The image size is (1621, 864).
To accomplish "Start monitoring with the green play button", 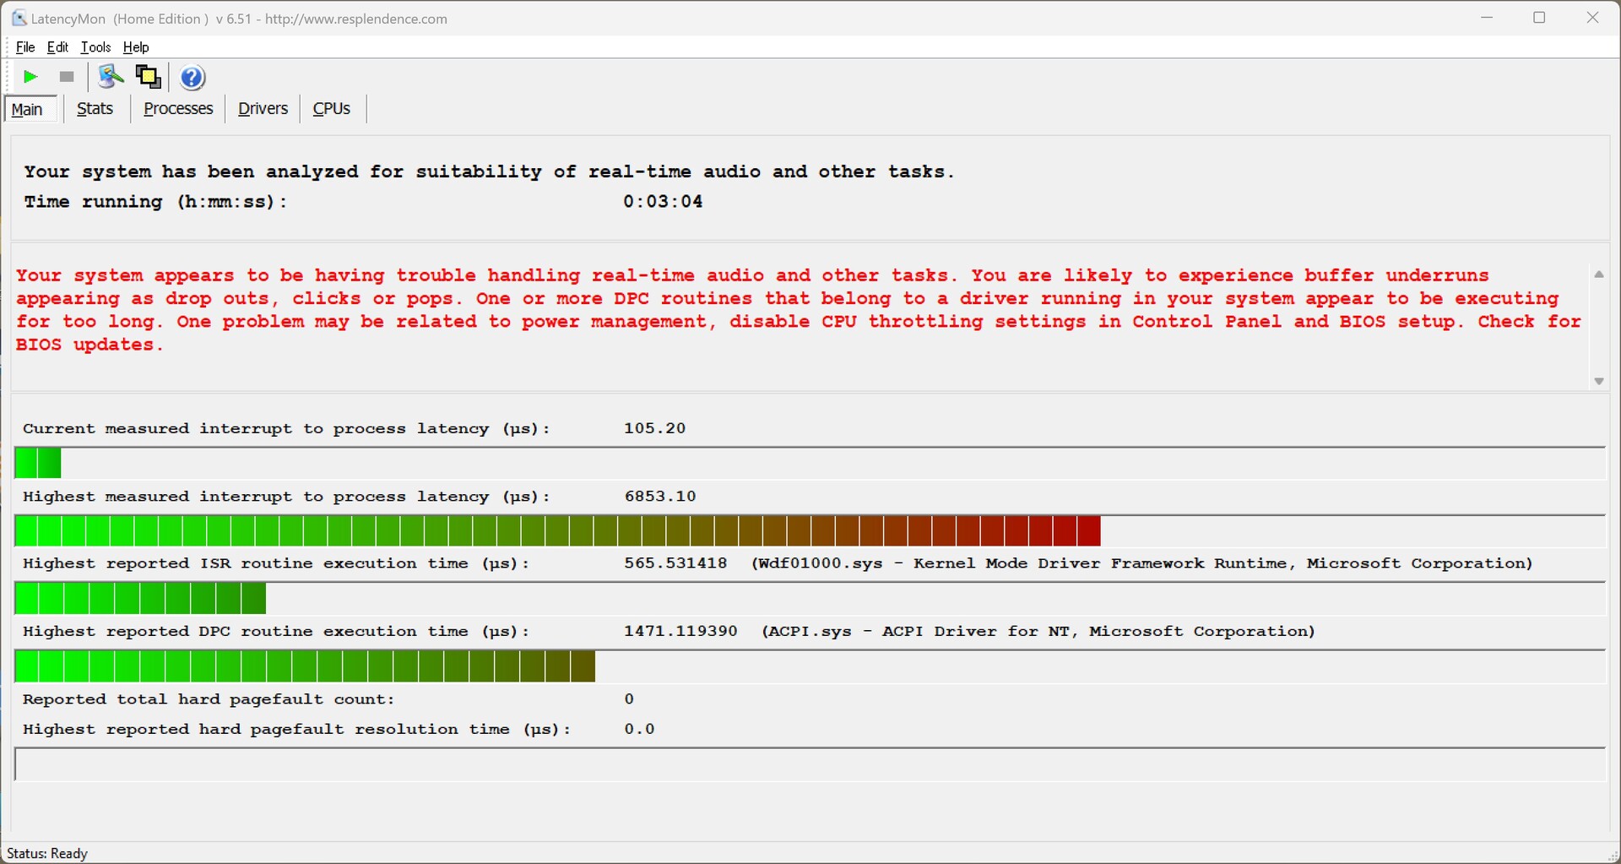I will [30, 77].
